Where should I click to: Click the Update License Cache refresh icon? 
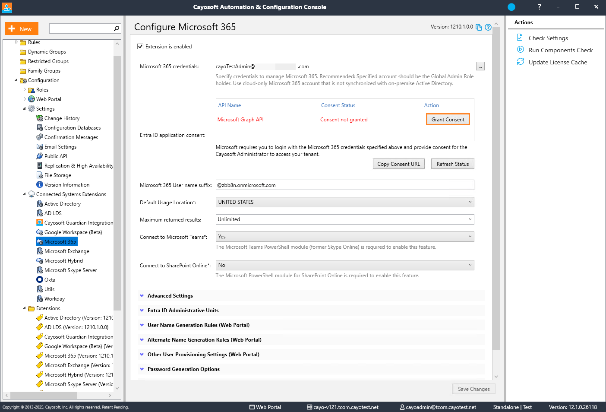click(x=521, y=62)
